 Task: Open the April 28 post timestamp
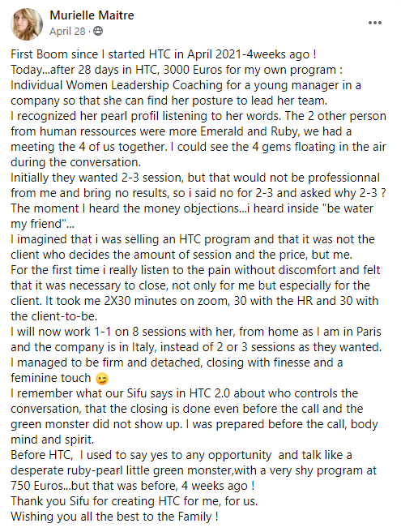pos(67,31)
